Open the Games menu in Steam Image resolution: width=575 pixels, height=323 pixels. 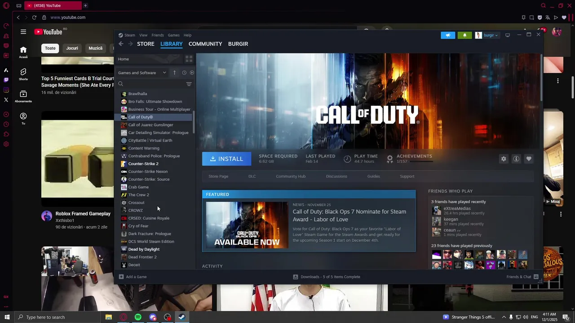pos(174,35)
